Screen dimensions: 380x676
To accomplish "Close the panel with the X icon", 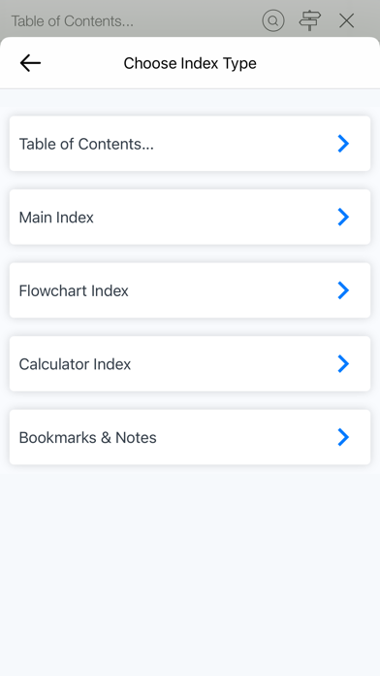I will [346, 20].
